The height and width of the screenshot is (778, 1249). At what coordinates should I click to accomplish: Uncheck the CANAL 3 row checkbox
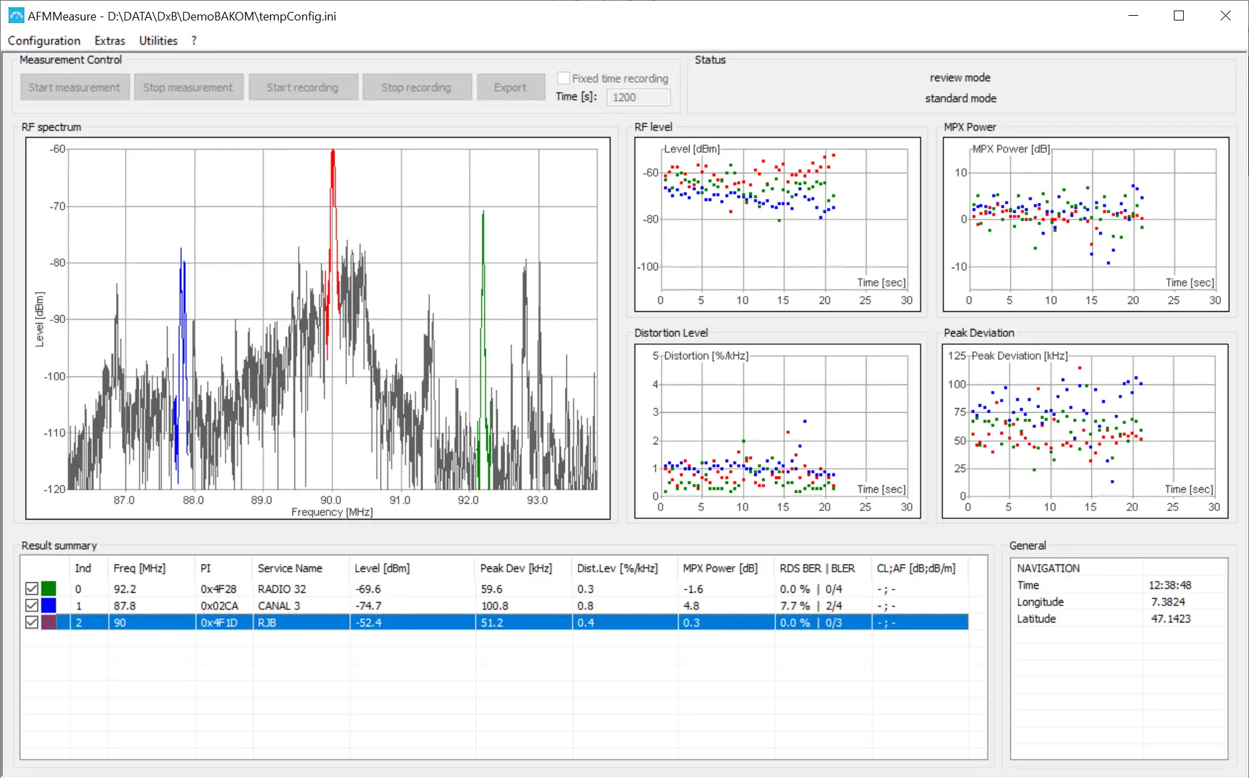(x=32, y=605)
